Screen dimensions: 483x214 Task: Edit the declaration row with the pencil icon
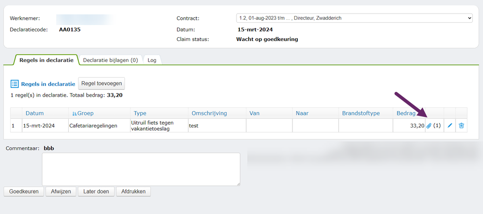tap(450, 126)
